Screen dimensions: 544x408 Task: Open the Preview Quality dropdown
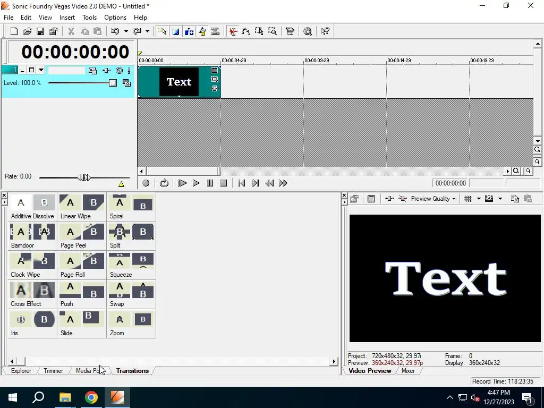[x=433, y=199]
